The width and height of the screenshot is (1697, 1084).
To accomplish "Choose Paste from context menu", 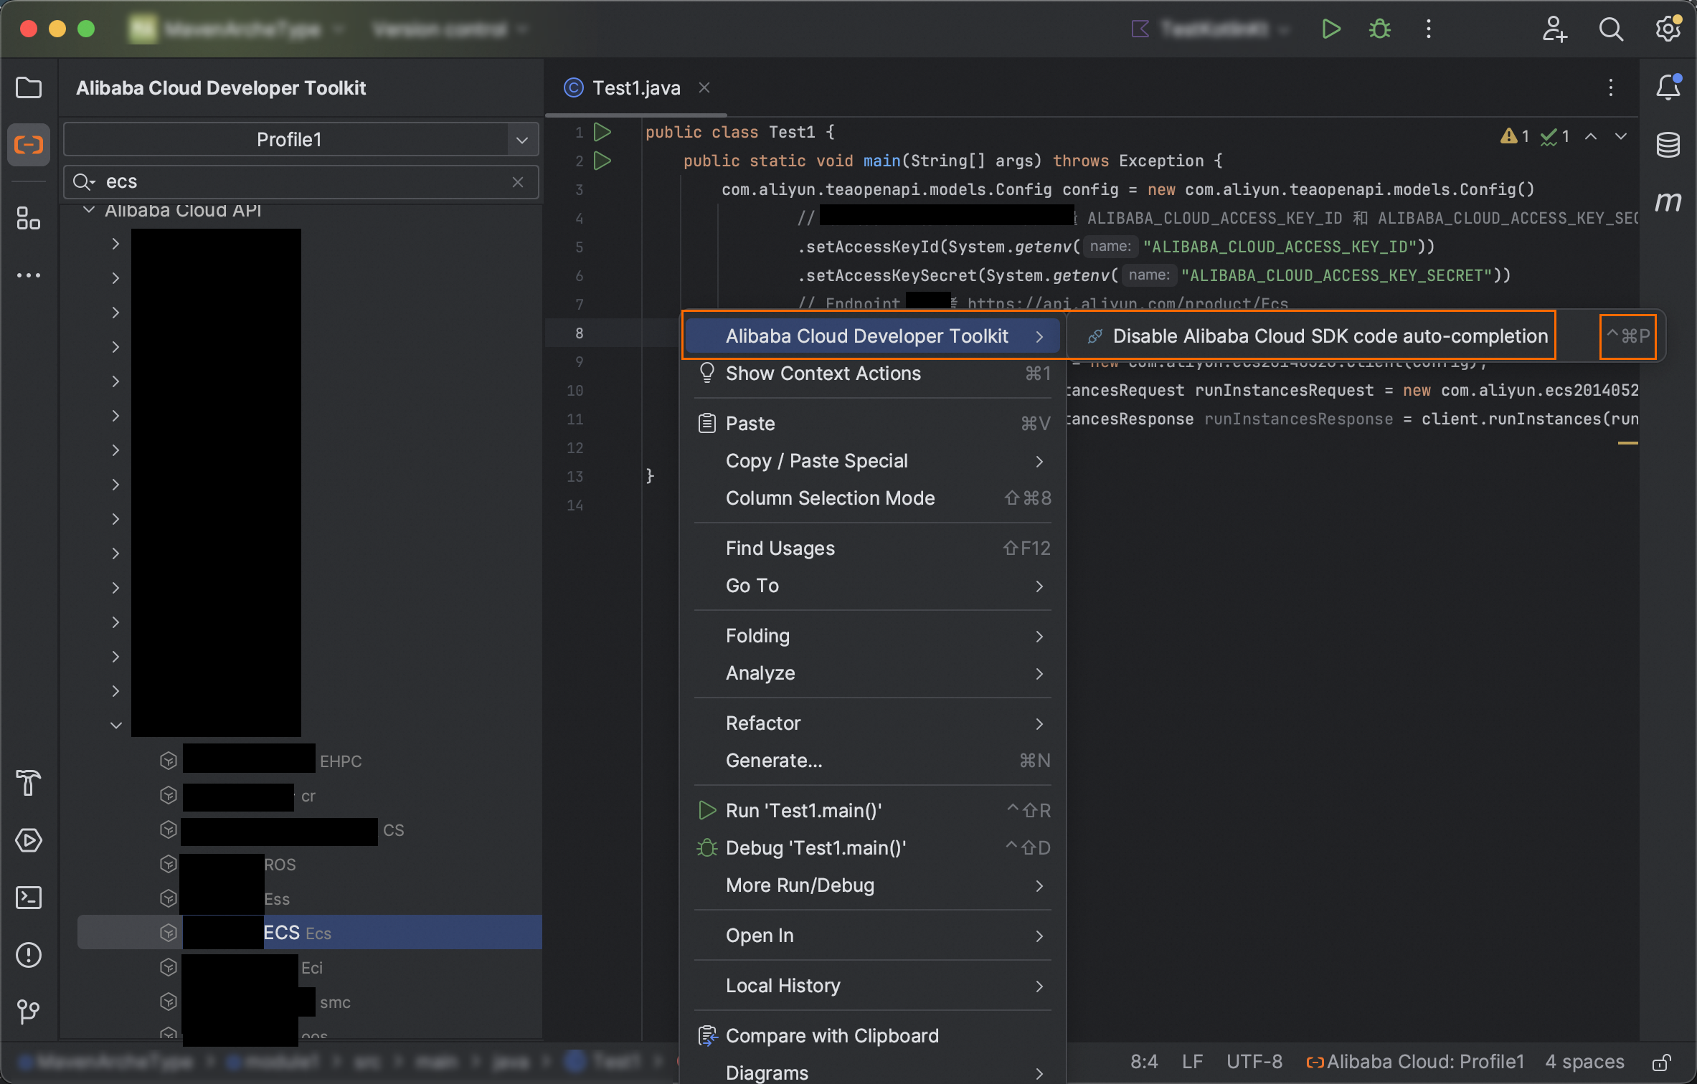I will pos(872,424).
